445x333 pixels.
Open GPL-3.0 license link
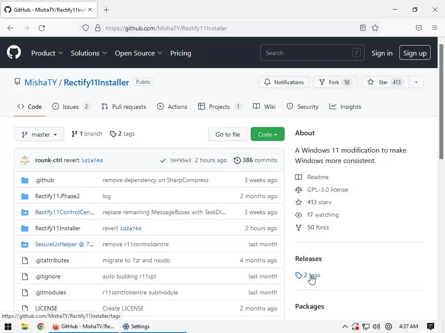tap(322, 189)
